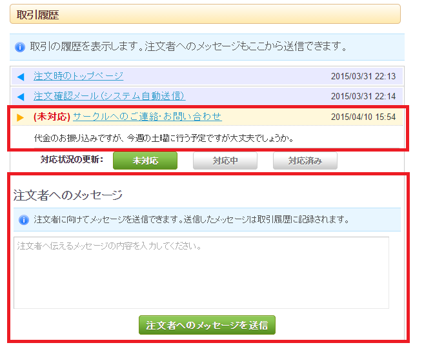Collapse the inquiry entry using orange arrow
This screenshot has height=354, width=424.
[21, 117]
